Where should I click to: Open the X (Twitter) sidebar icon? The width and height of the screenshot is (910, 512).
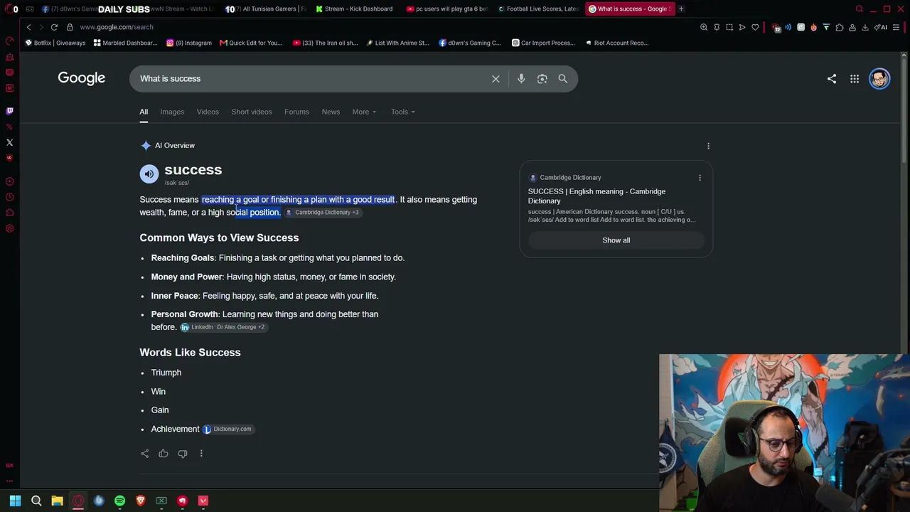[x=9, y=142]
